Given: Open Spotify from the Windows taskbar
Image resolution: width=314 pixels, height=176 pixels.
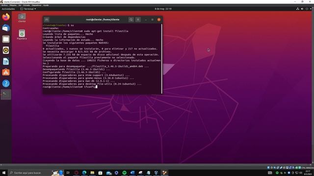Looking at the screenshot, I should (x=124, y=173).
